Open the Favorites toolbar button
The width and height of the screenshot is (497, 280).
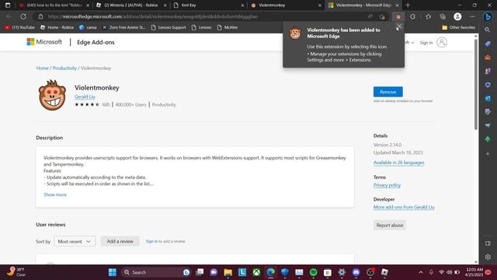point(428,16)
